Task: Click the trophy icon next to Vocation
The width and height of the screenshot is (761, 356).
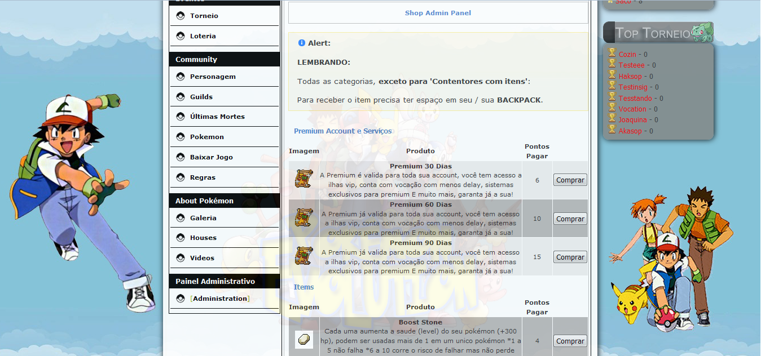Action: (x=612, y=108)
